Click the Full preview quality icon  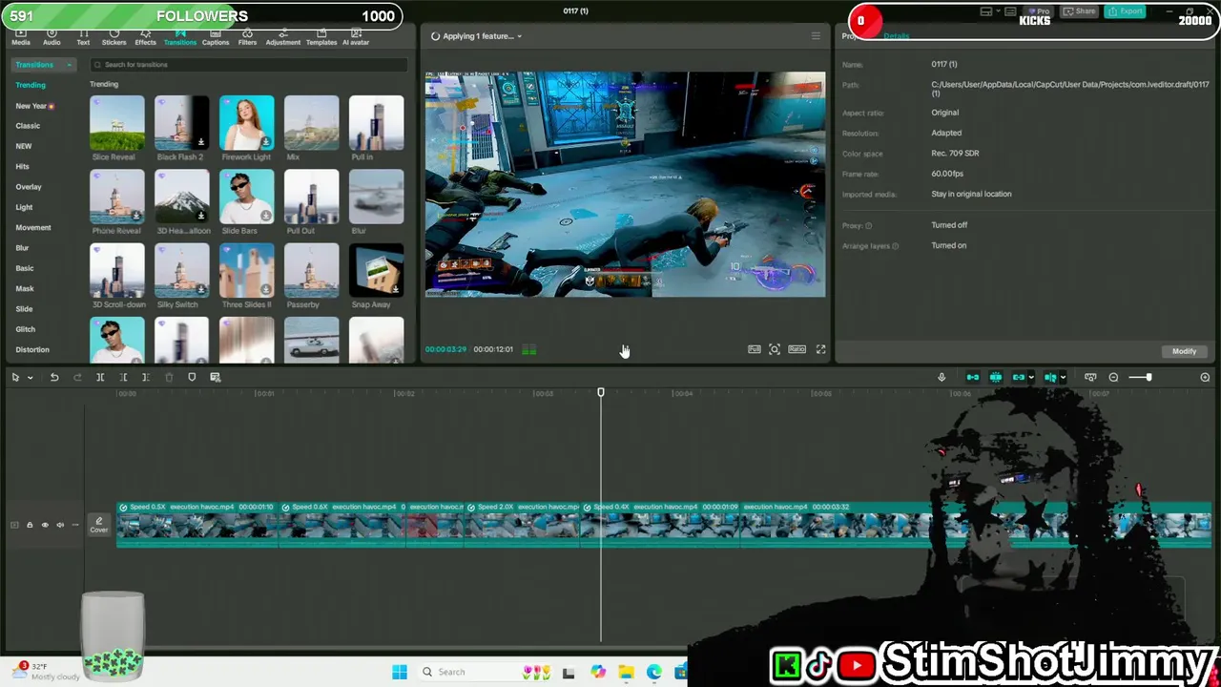pos(755,349)
